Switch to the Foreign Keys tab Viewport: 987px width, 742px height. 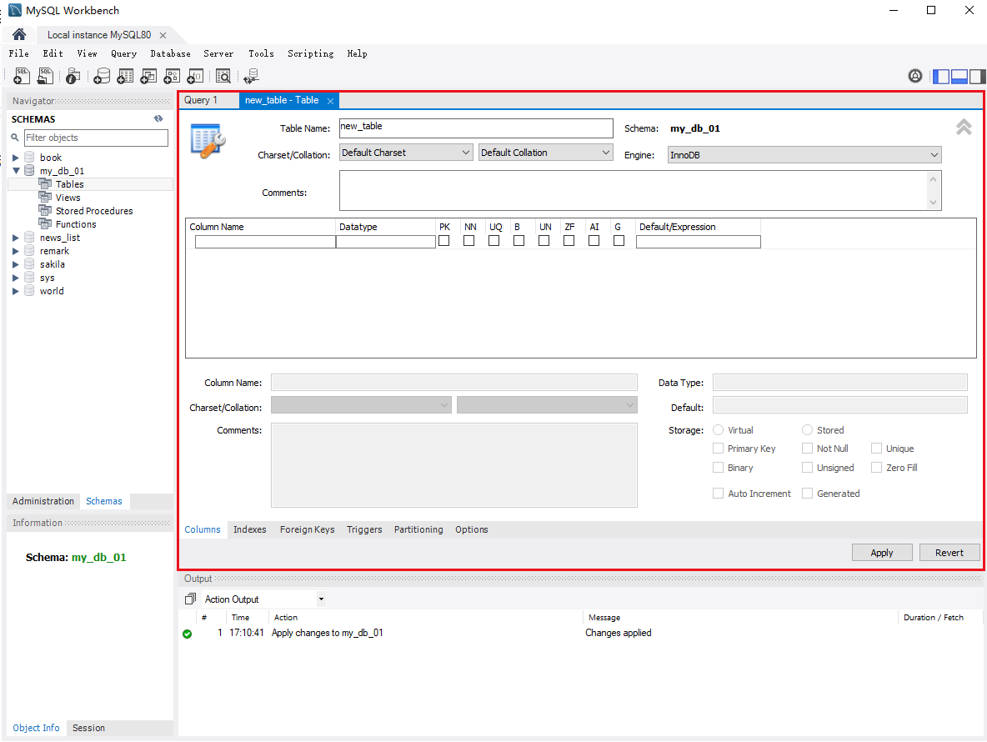(307, 529)
